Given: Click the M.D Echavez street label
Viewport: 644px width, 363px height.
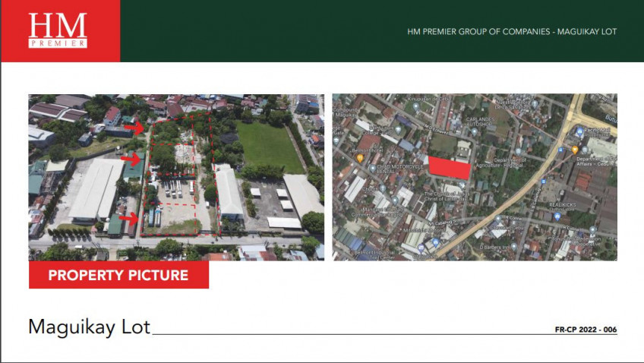Looking at the screenshot, I should tap(436, 129).
